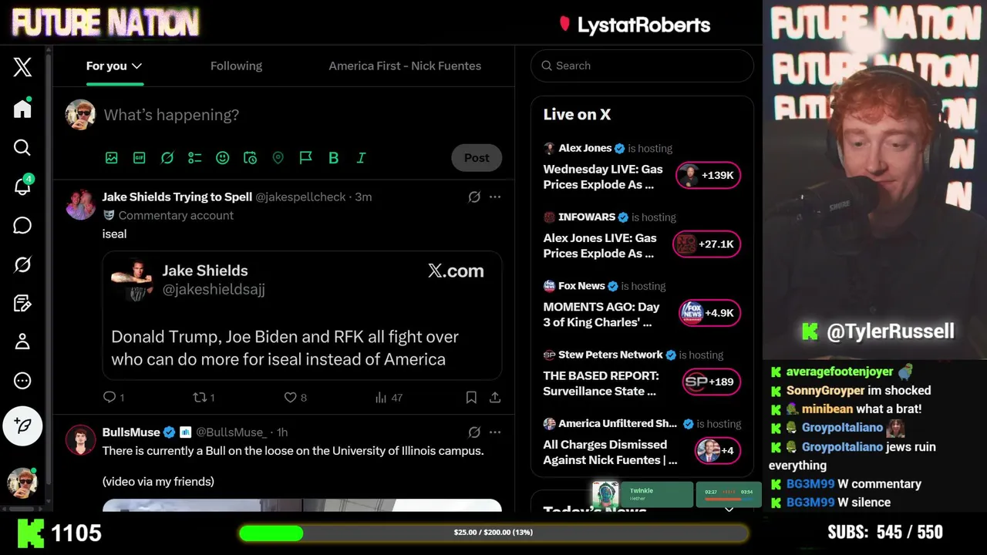The width and height of the screenshot is (987, 555).
Task: Open Grok icon in left sidebar
Action: 22,264
